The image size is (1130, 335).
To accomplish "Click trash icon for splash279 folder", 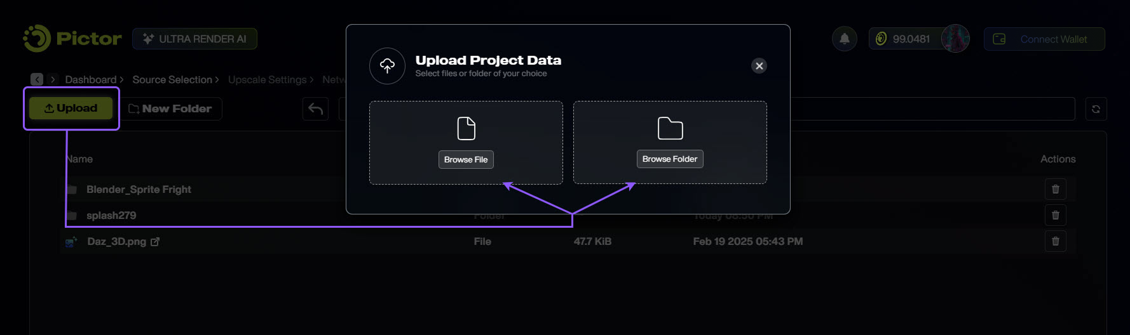I will click(1055, 215).
